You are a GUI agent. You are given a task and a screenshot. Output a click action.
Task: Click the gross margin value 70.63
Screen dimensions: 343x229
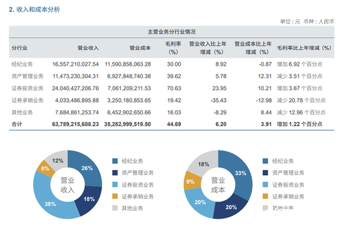point(174,88)
